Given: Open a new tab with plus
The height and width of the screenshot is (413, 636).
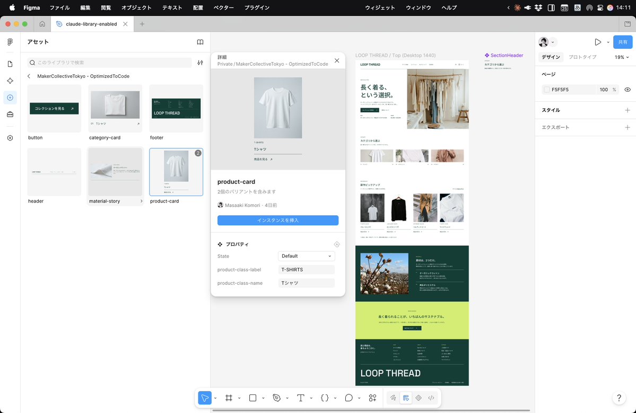Looking at the screenshot, I should (142, 24).
